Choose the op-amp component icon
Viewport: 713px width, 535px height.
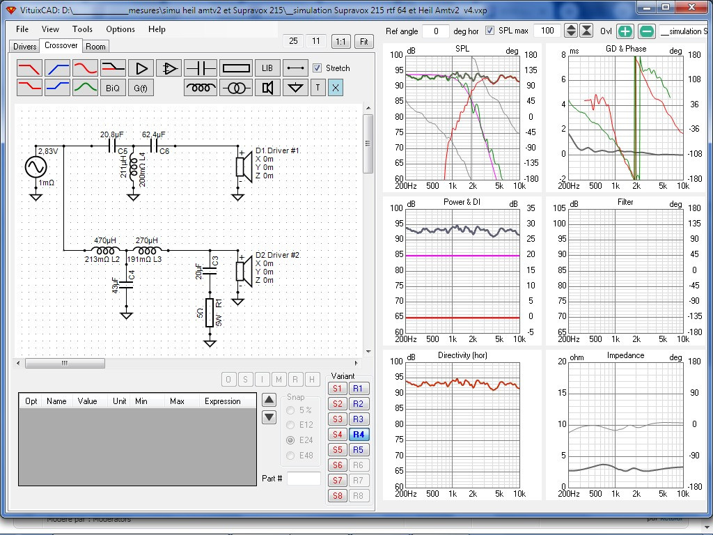(169, 68)
